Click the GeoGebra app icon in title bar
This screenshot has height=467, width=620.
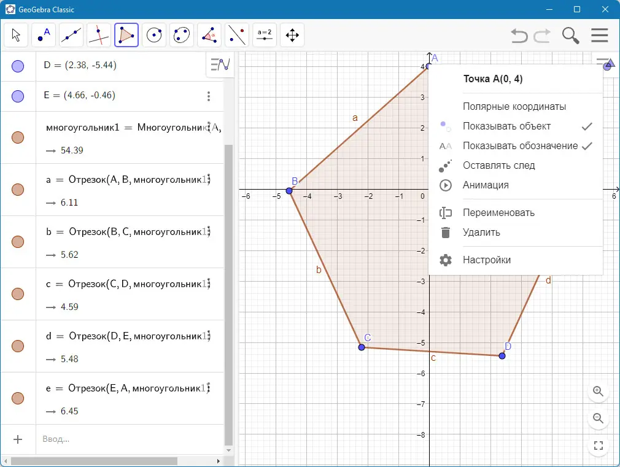pos(10,9)
